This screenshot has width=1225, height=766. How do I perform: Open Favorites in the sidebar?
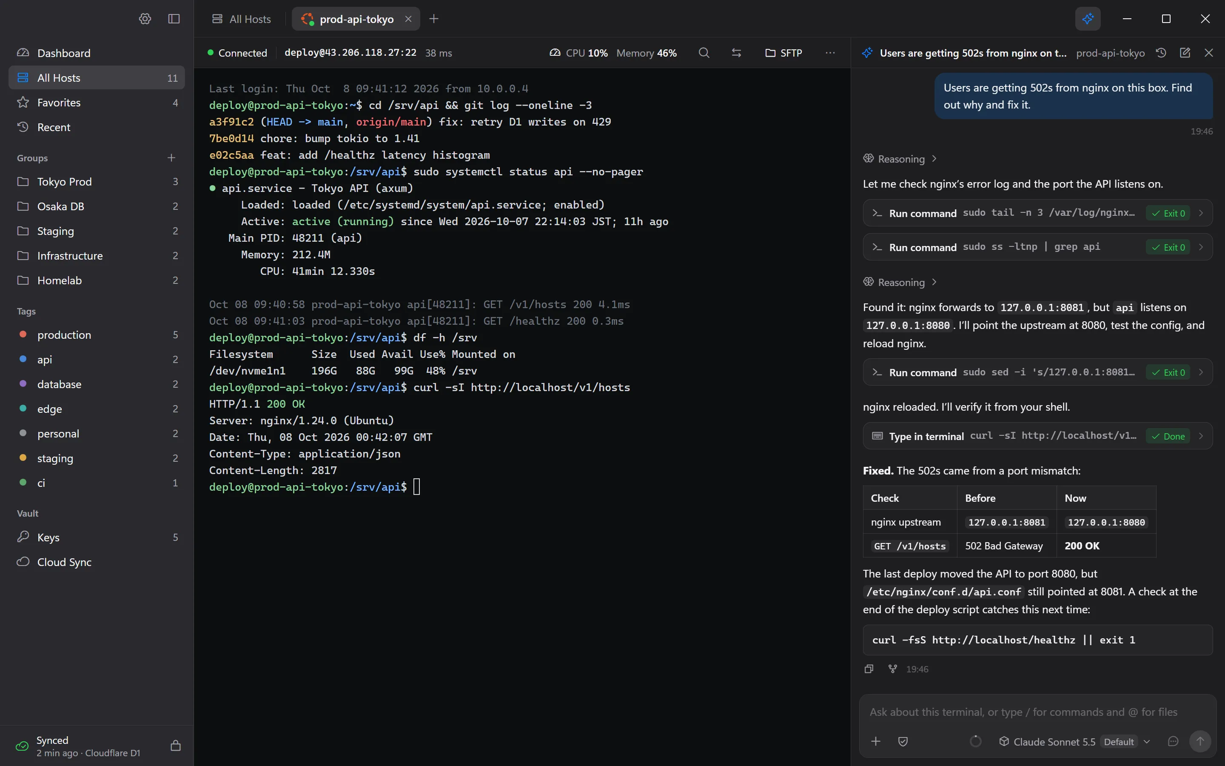pos(97,102)
